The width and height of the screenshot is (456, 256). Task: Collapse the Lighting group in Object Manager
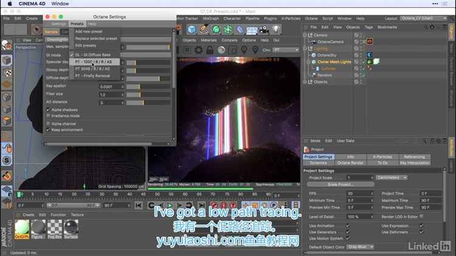pos(305,48)
